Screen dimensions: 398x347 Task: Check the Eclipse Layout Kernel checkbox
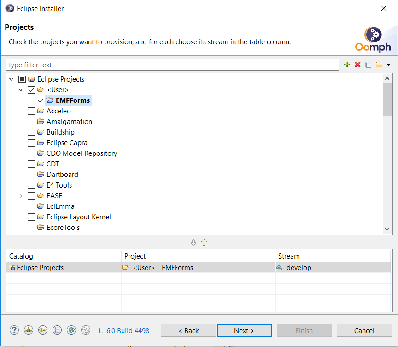31,217
